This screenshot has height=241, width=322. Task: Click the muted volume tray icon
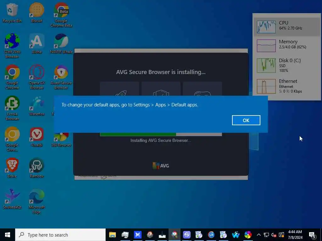[x=274, y=235]
